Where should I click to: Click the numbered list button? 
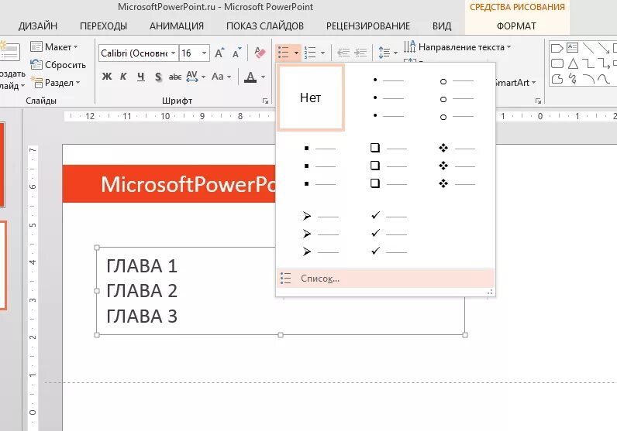click(x=311, y=53)
